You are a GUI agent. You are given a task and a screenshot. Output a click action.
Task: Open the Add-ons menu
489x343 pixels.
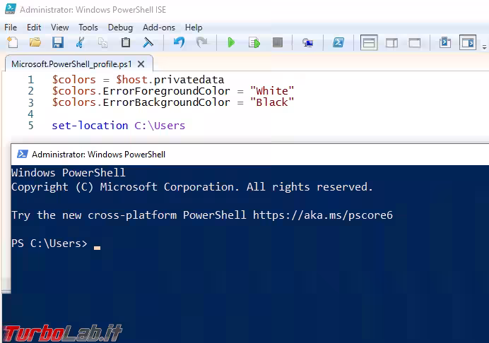click(x=159, y=28)
